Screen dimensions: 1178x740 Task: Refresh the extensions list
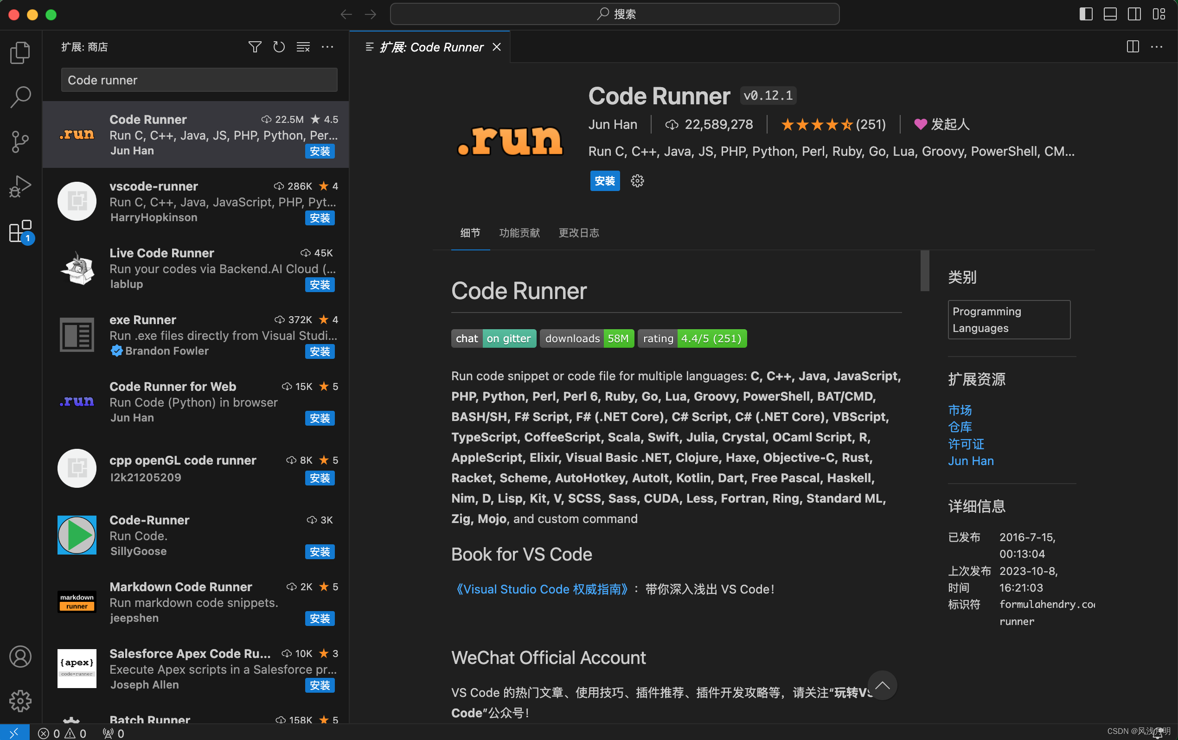pyautogui.click(x=279, y=47)
